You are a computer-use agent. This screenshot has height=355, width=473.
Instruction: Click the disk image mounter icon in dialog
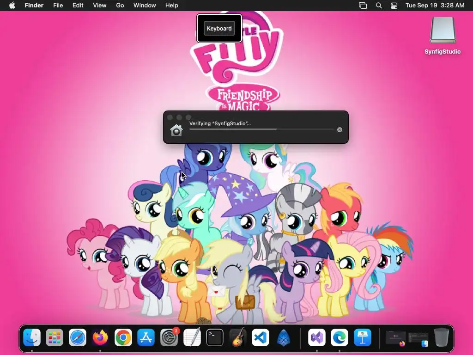pyautogui.click(x=176, y=130)
